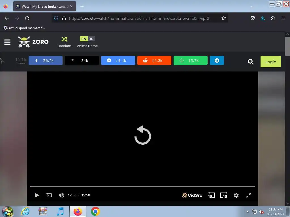Seek on the video progress bar
Image resolution: width=290 pixels, height=217 pixels.
coord(143,187)
